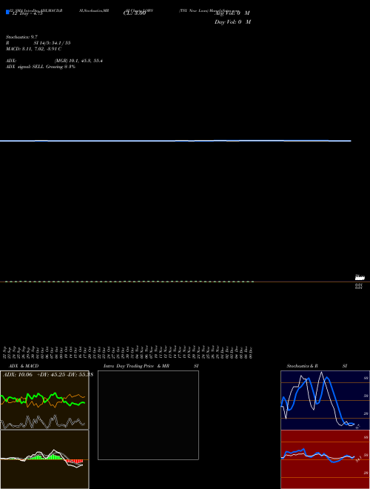
Task: Open the red RSI chart panel
Action: click(x=325, y=459)
